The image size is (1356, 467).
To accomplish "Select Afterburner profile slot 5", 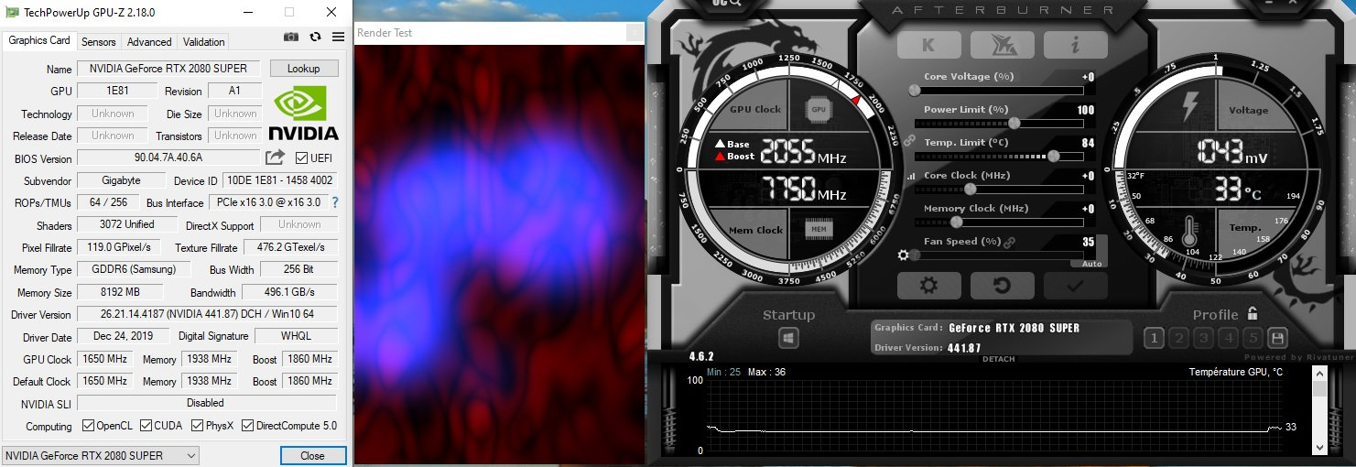I will tap(1253, 338).
